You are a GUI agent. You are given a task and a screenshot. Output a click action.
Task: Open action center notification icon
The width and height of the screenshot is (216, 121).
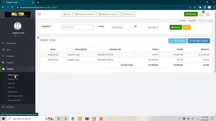click(212, 119)
